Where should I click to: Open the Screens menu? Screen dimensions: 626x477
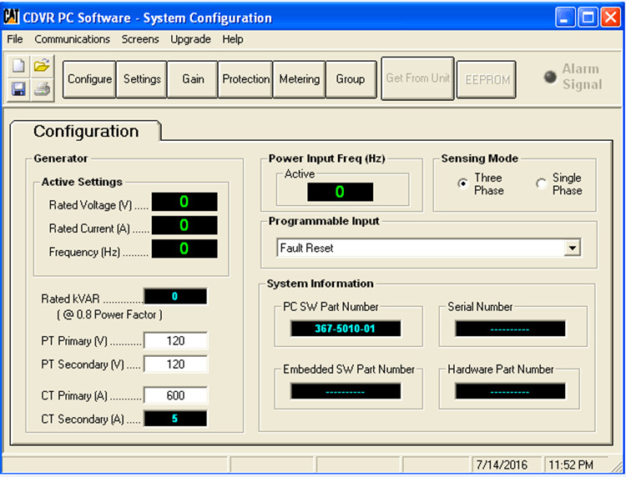click(140, 39)
